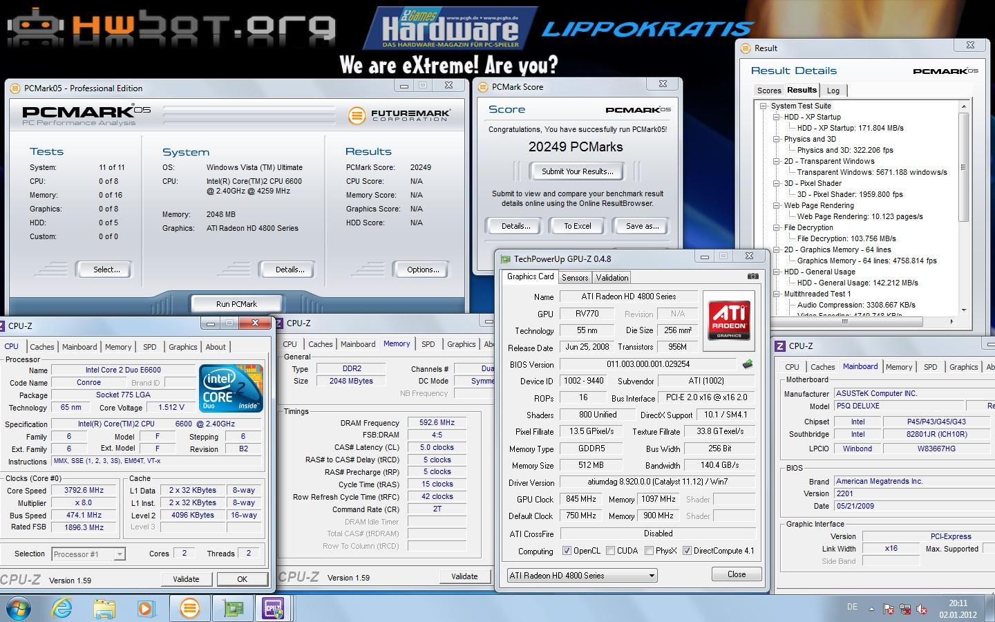Open About tab in left CPU-Z window

tap(215, 347)
